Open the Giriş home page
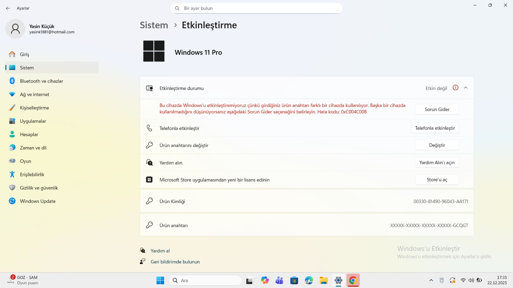This screenshot has width=513, height=288. pyautogui.click(x=52, y=54)
